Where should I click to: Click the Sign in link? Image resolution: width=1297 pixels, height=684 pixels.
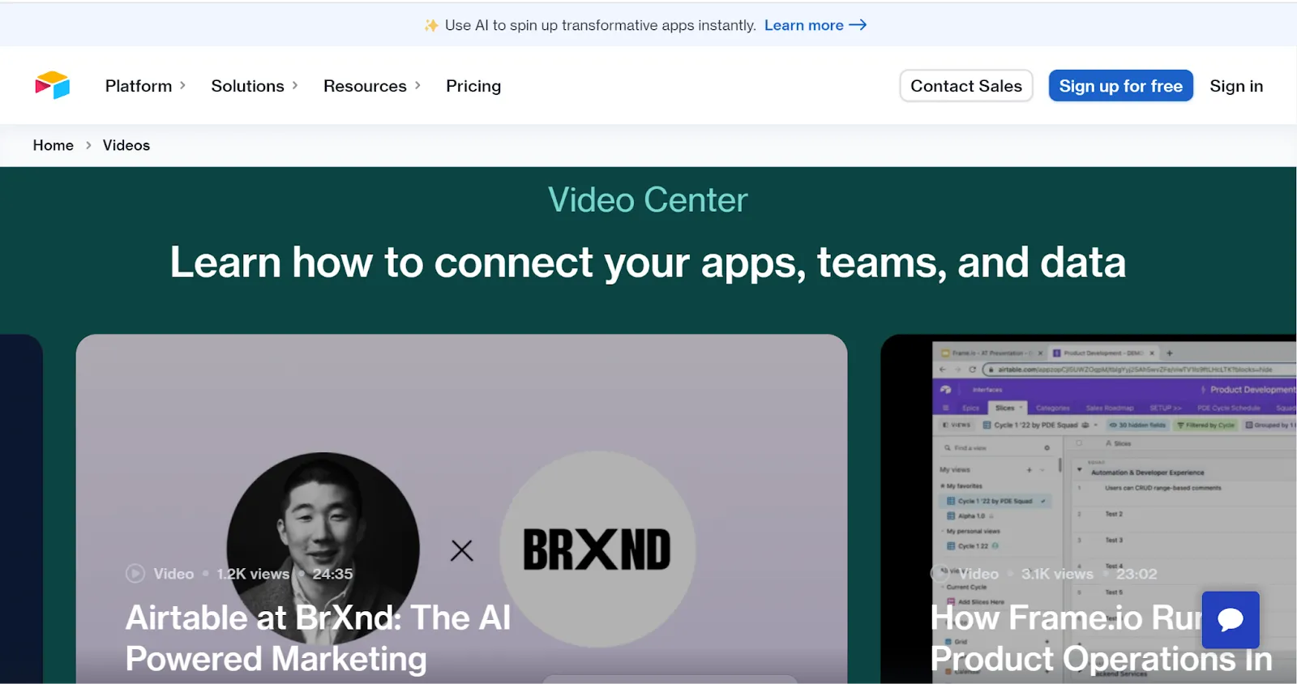(x=1236, y=86)
